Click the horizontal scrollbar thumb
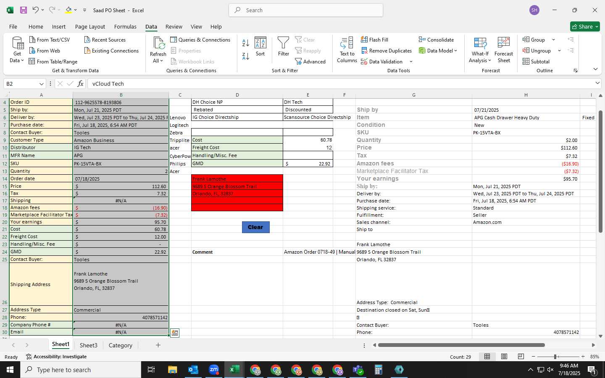Image resolution: width=605 pixels, height=378 pixels. [461, 345]
